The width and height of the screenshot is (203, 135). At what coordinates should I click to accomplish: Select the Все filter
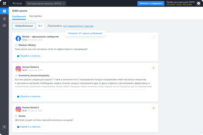coord(40,26)
